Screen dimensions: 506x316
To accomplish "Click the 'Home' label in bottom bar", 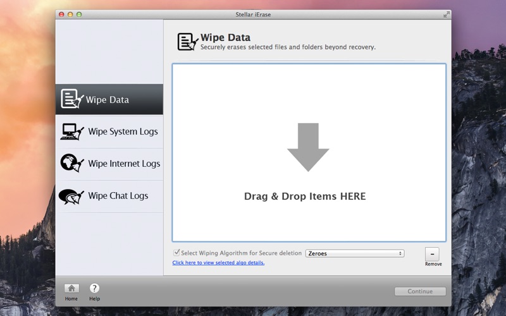I will tap(71, 299).
